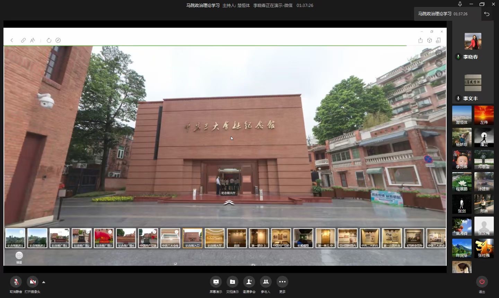Viewport: 499px width, 298px height.
Task: Click the red 退出 exit button
Action: 482,282
